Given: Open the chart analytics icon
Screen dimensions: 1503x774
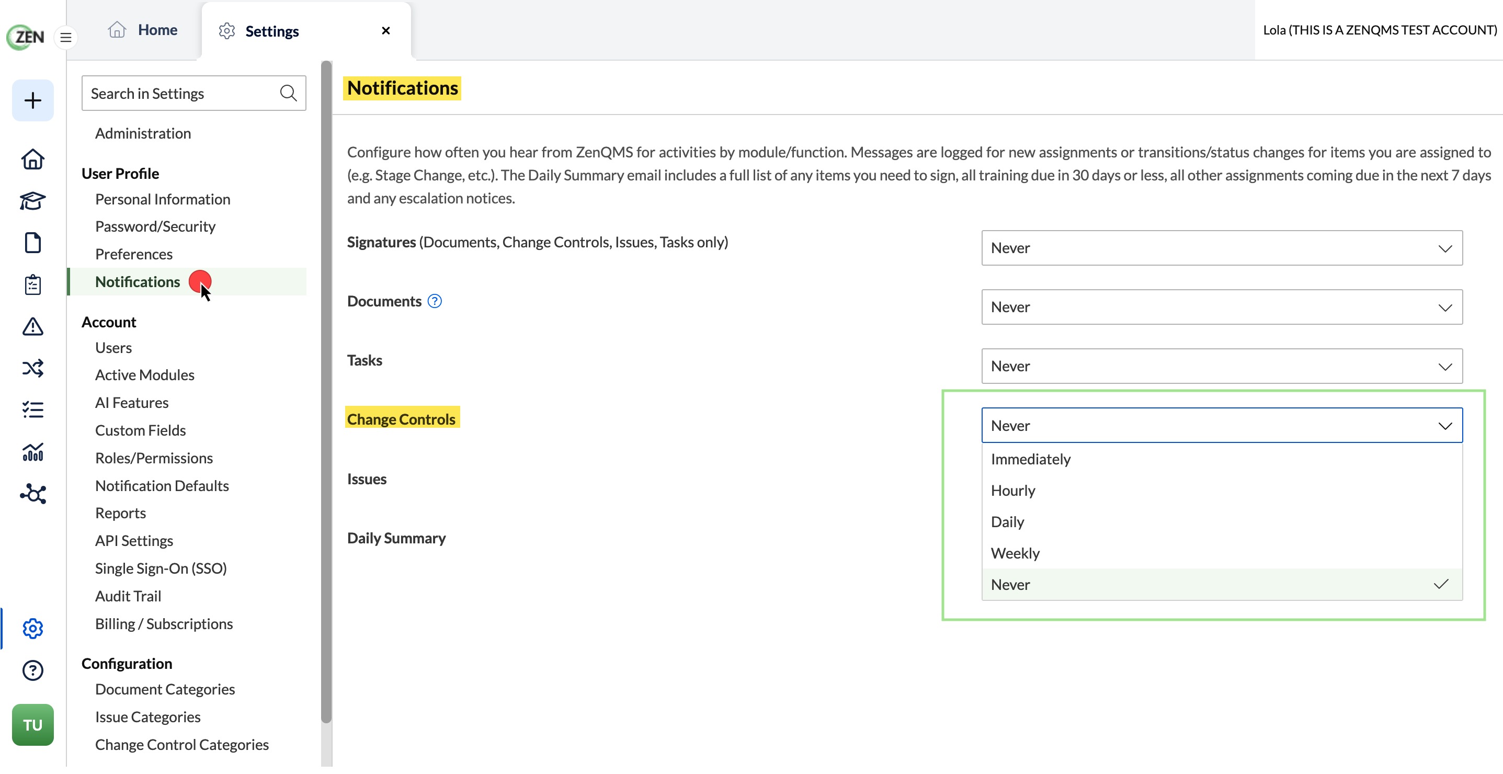Looking at the screenshot, I should (x=32, y=452).
